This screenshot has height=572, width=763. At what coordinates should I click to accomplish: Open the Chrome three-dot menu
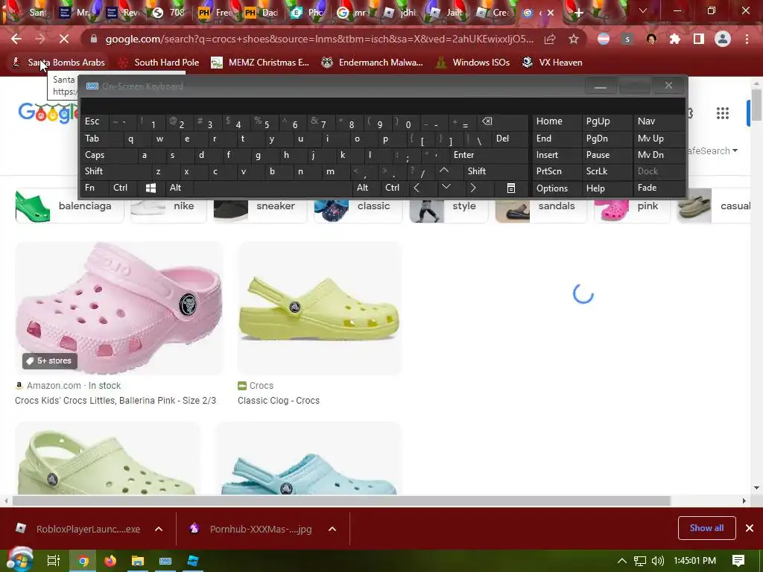[x=747, y=39]
